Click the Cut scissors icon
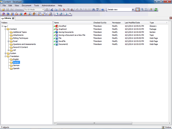This screenshot has width=172, height=129. click(52, 10)
